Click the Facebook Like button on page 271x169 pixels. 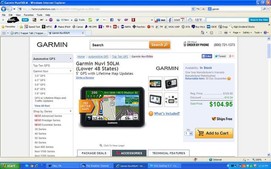(207, 56)
